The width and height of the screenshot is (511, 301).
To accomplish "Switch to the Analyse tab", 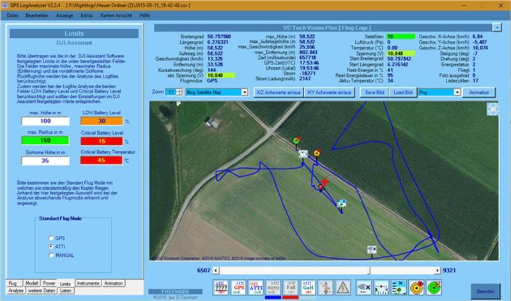I will [15, 290].
